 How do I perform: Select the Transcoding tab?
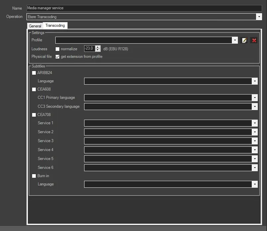click(55, 25)
